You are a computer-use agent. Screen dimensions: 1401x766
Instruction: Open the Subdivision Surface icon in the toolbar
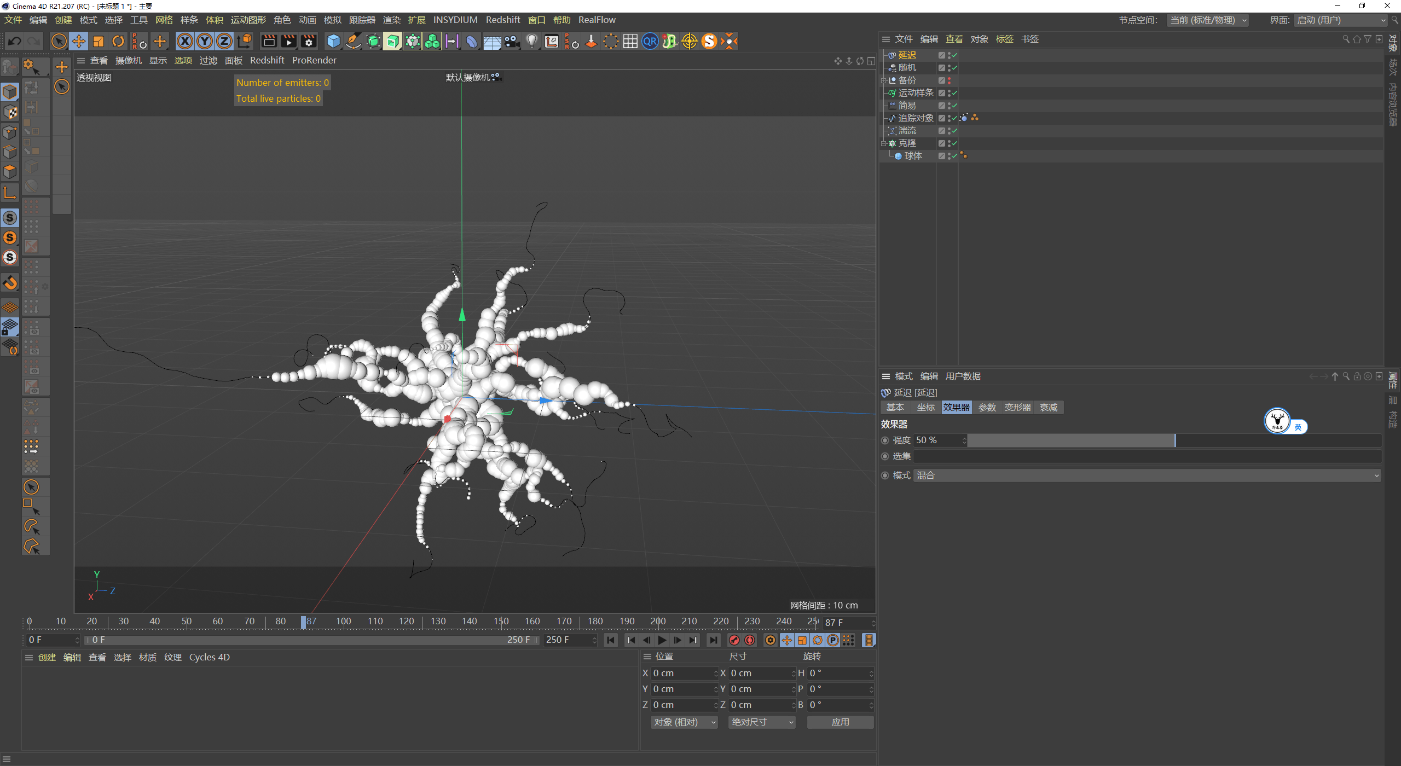click(374, 41)
